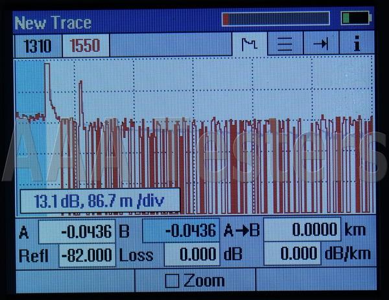Select the dB/km attenuation field

pos(292,255)
